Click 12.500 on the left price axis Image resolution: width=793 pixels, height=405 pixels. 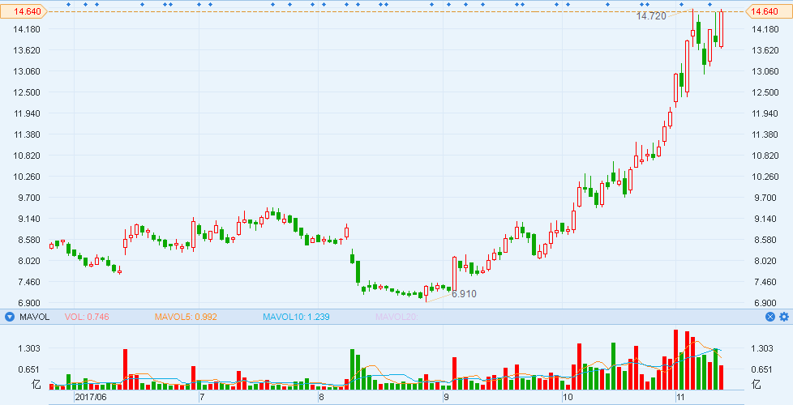[x=27, y=92]
